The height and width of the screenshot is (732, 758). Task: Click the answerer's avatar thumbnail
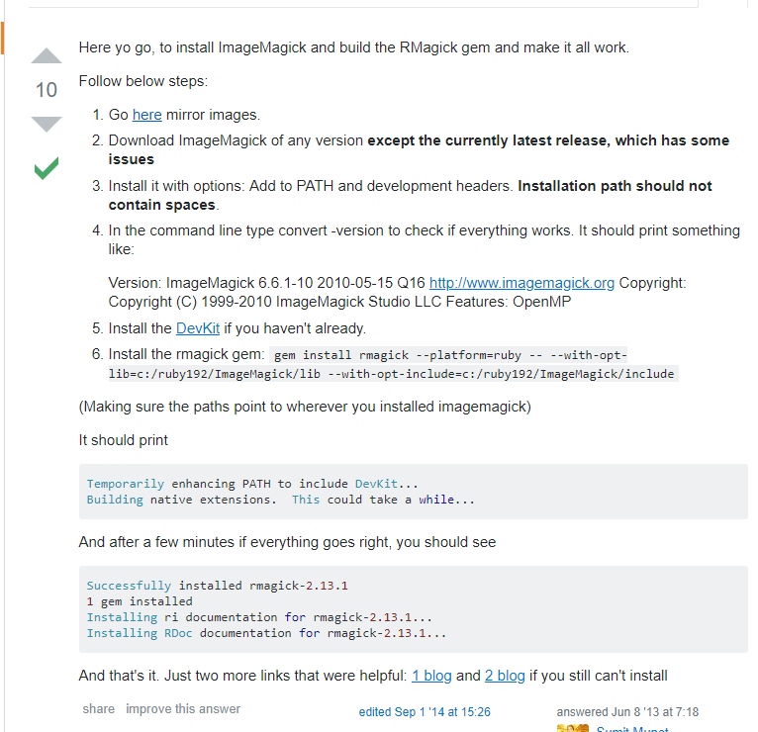(x=572, y=728)
